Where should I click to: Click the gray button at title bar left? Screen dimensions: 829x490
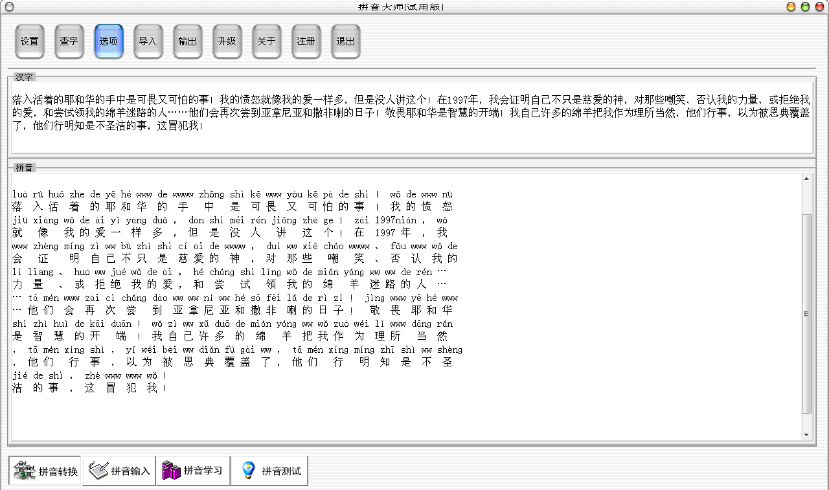(x=9, y=6)
